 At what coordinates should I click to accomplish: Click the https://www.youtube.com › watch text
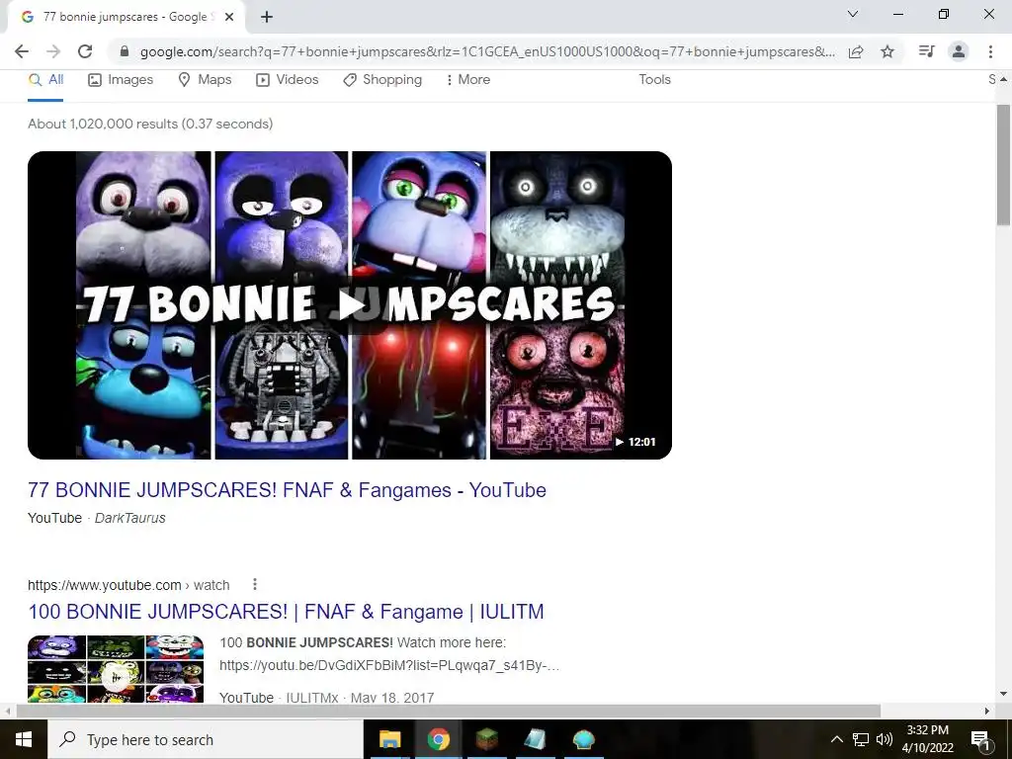[x=128, y=585]
